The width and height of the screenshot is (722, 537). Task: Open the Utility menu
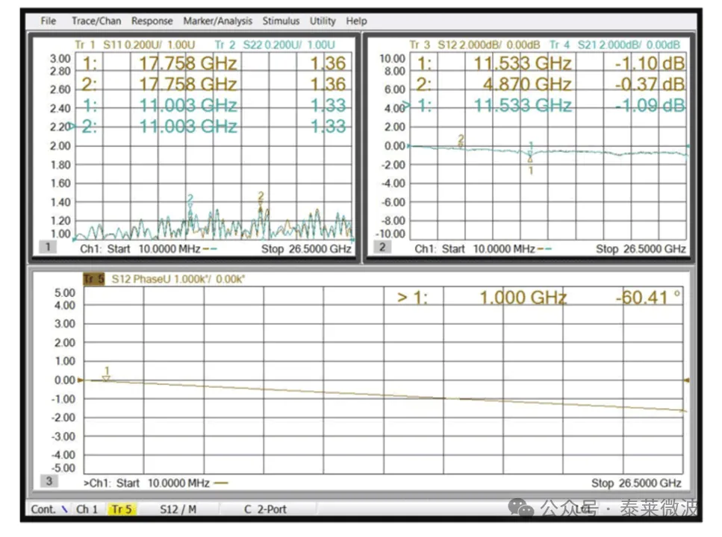point(323,21)
